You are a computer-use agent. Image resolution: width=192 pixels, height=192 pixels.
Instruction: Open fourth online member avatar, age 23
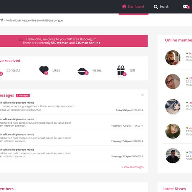[173, 131]
